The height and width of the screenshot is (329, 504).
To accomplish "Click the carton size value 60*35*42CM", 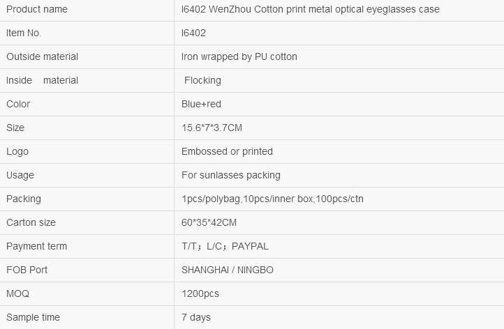I will click(x=209, y=223).
